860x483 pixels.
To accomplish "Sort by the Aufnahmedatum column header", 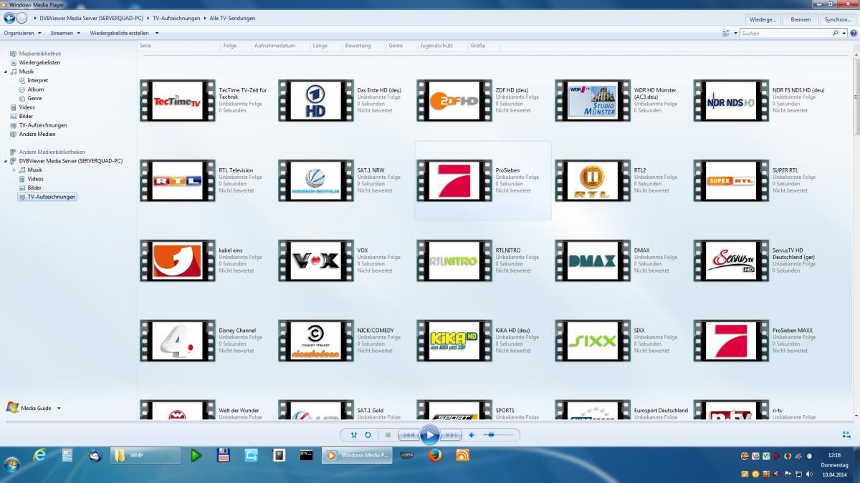I will 274,46.
